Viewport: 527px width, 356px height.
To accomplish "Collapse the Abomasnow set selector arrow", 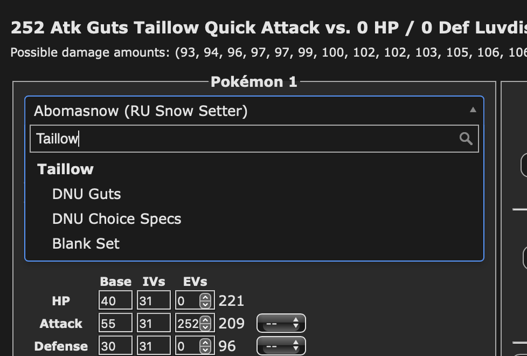I will coord(473,109).
